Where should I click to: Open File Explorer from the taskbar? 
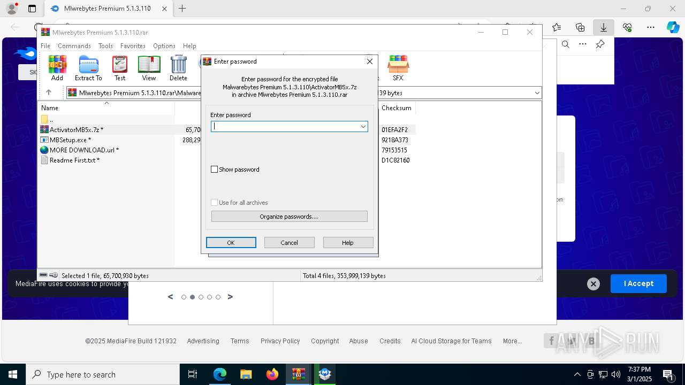click(246, 374)
